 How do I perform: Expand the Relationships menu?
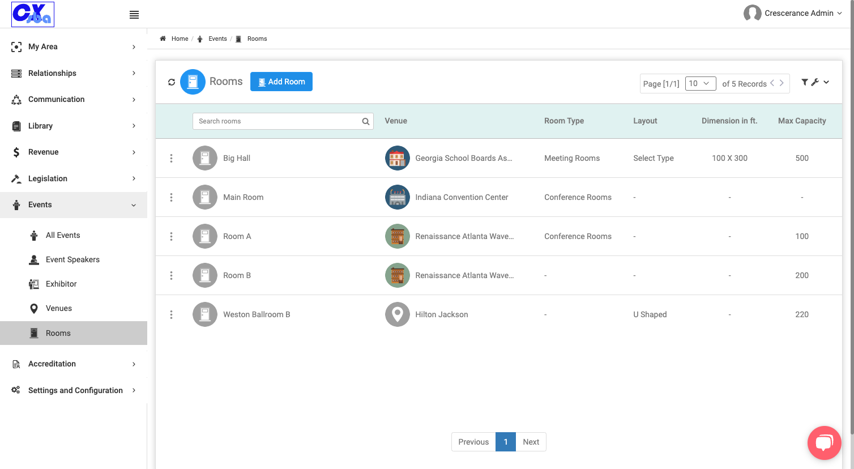[x=74, y=73]
